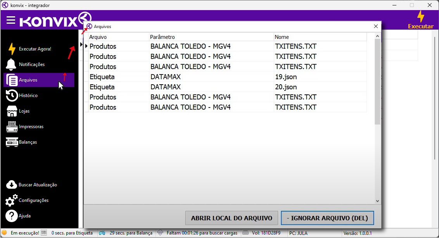Open Impressoras section
Screen dimensions: 439x238
(x=31, y=127)
